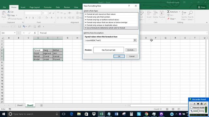This screenshot has width=209, height=117.
Task: Pause recording in the Recorder Panel
Action: 195,104
